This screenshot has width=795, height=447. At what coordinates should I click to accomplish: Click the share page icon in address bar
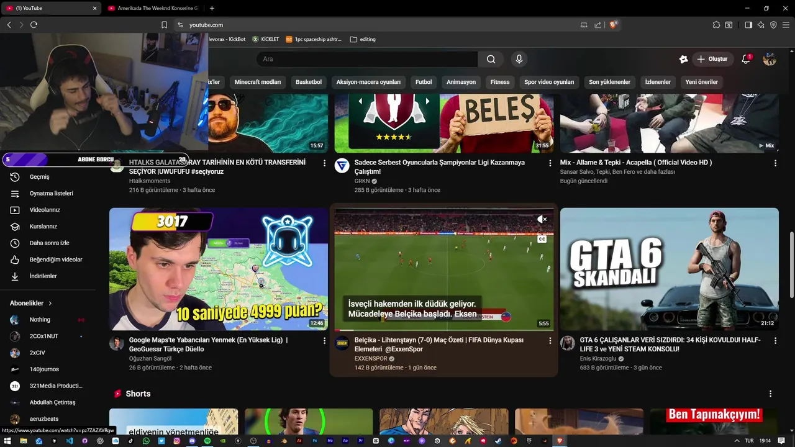[597, 25]
